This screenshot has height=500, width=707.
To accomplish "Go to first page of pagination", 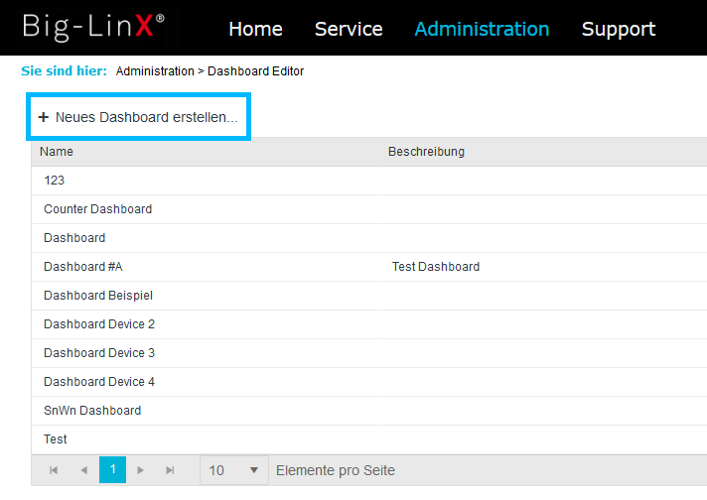I will [54, 470].
